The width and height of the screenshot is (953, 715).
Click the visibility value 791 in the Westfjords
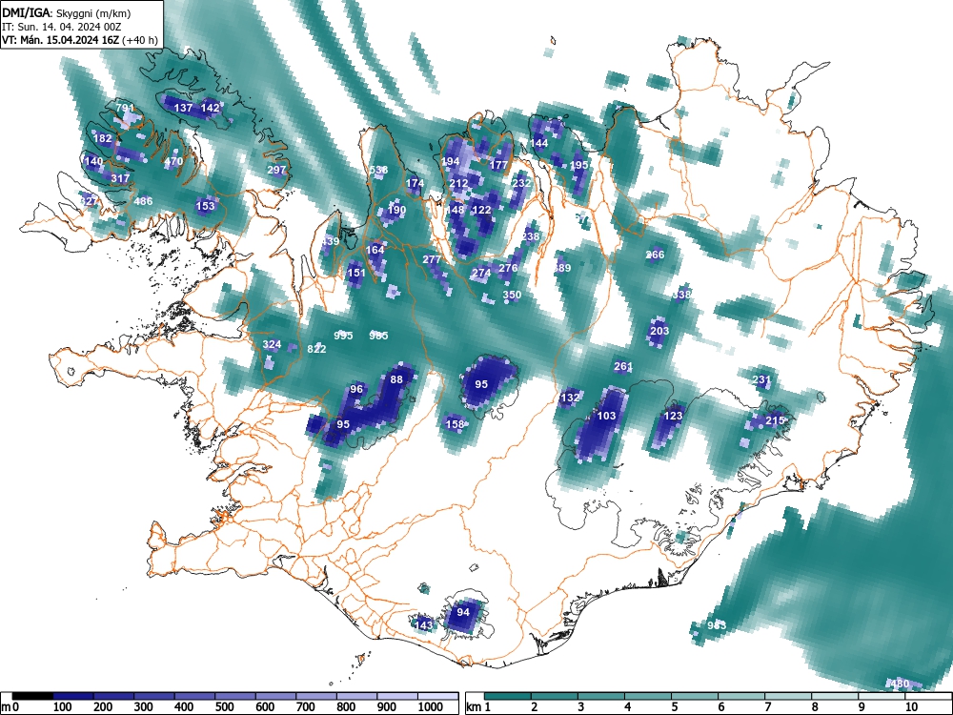coord(125,108)
